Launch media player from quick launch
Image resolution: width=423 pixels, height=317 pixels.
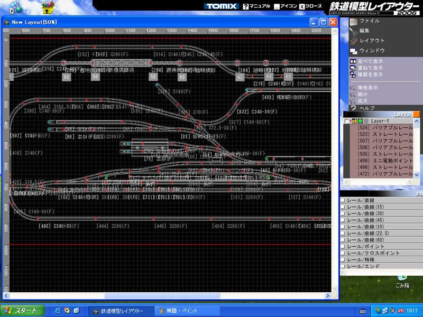pos(67,311)
